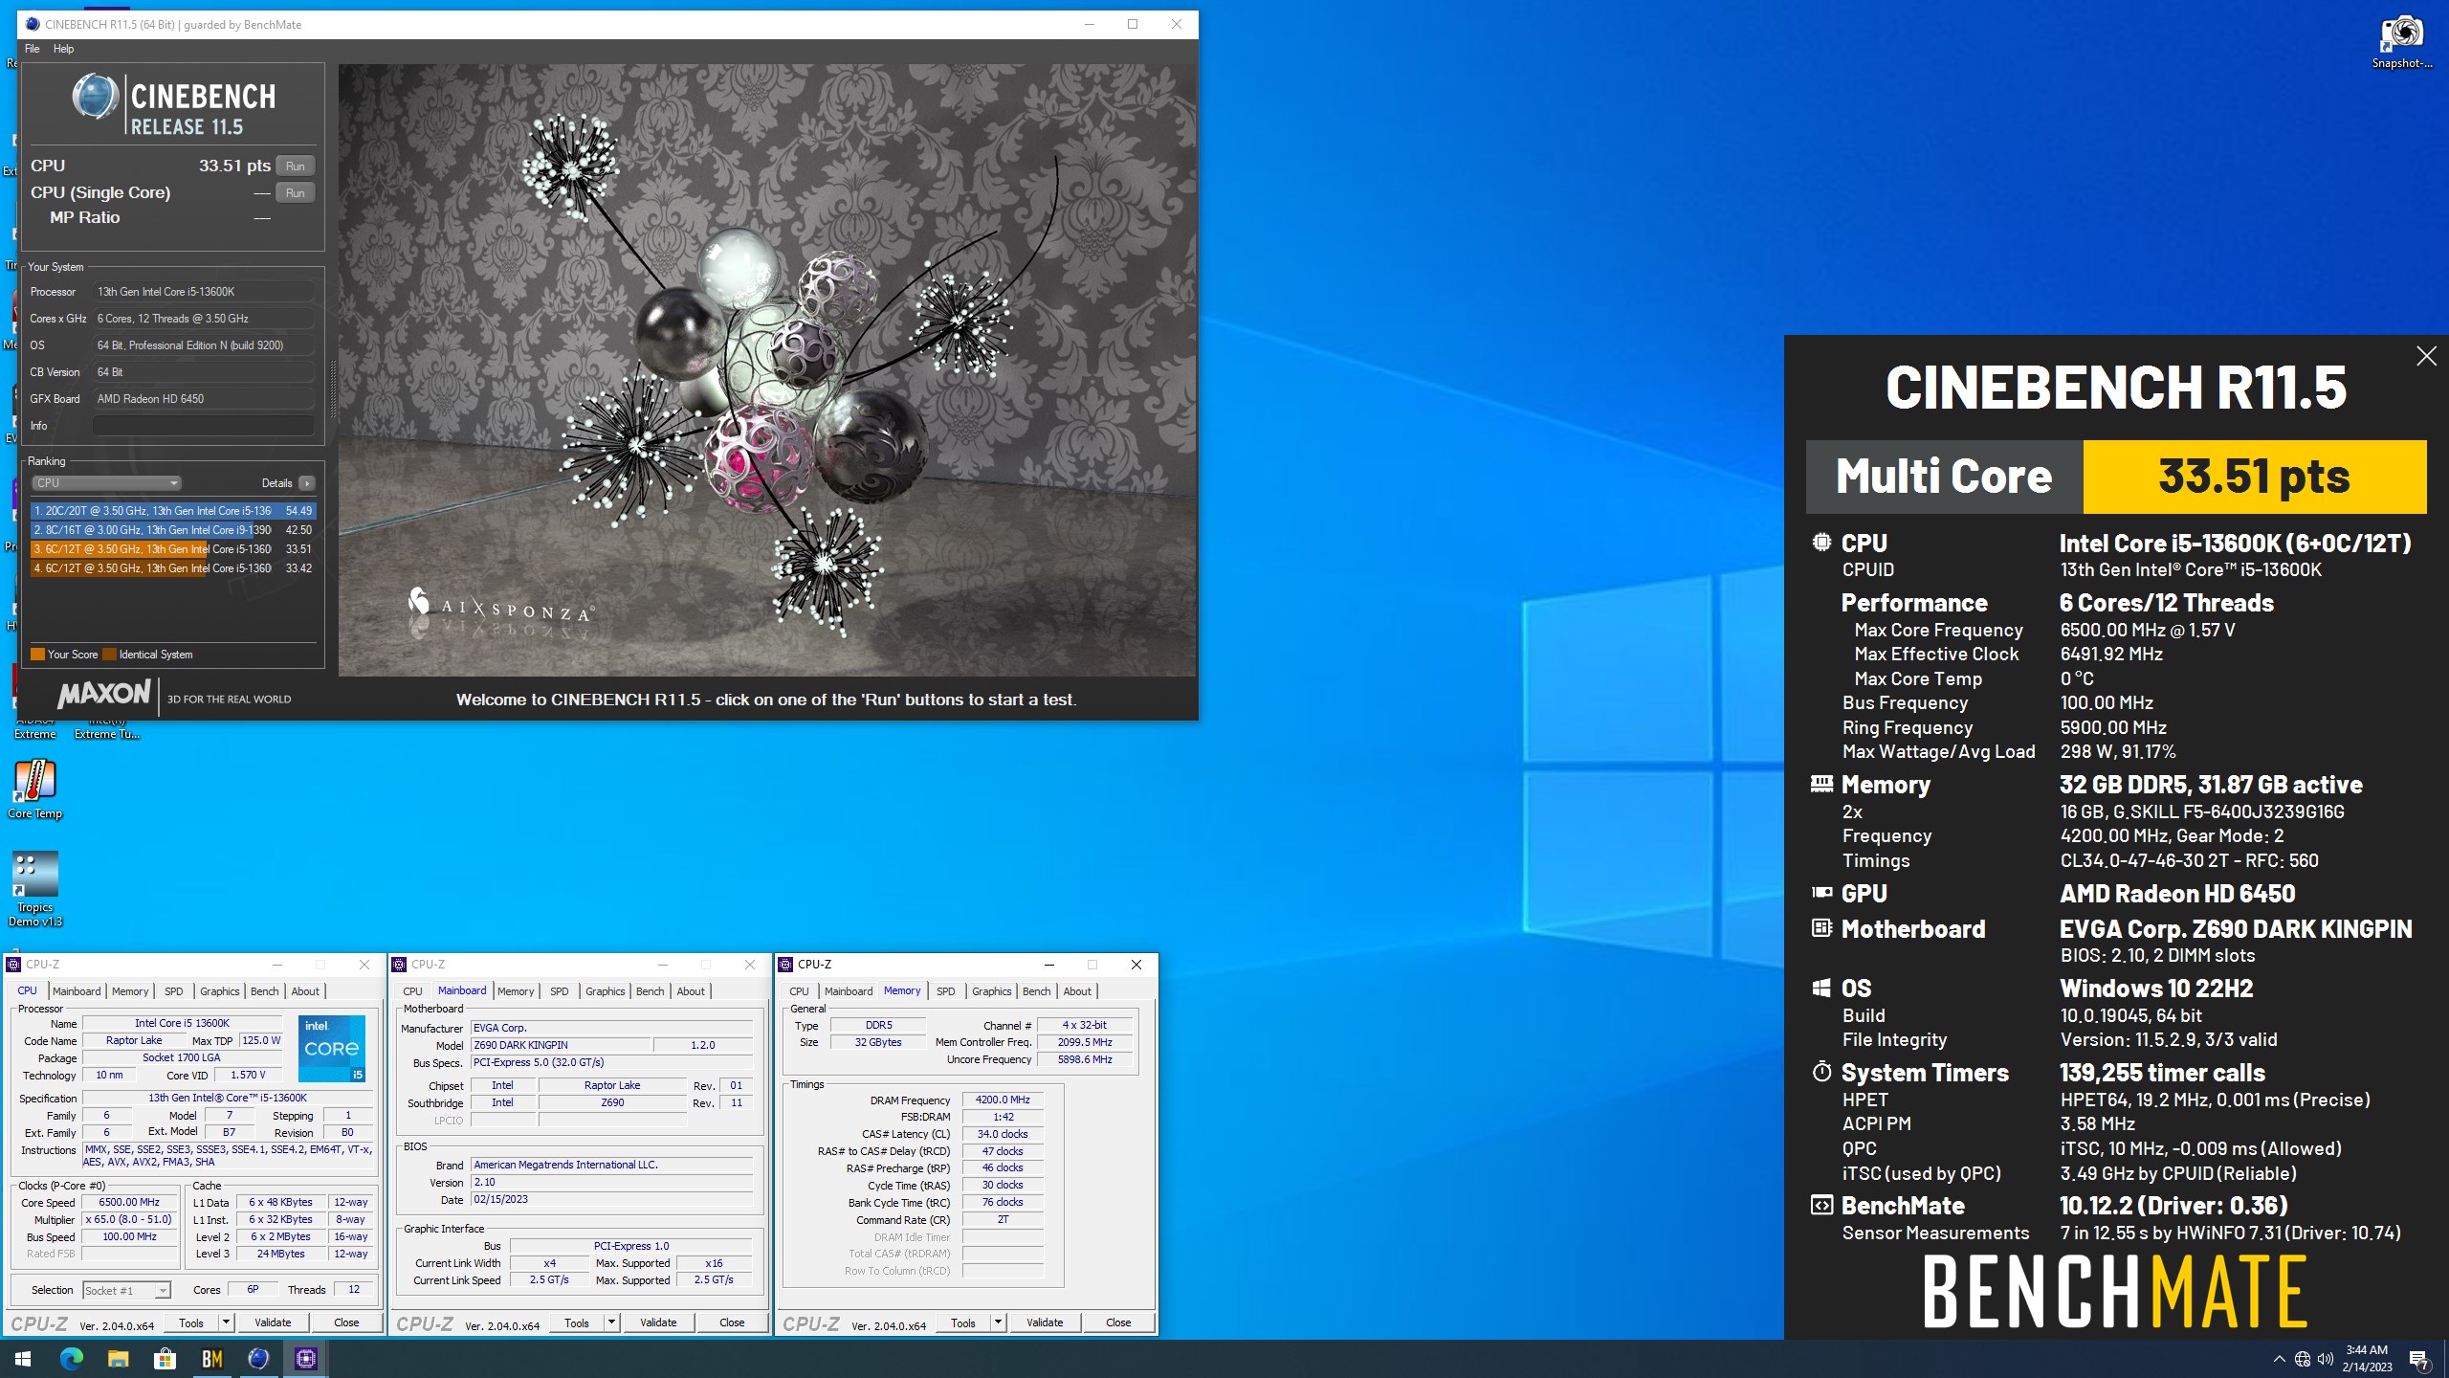Open Graphics tab in Mainboard CPU-Z window
Screen dimensions: 2449x1378
pyautogui.click(x=606, y=991)
